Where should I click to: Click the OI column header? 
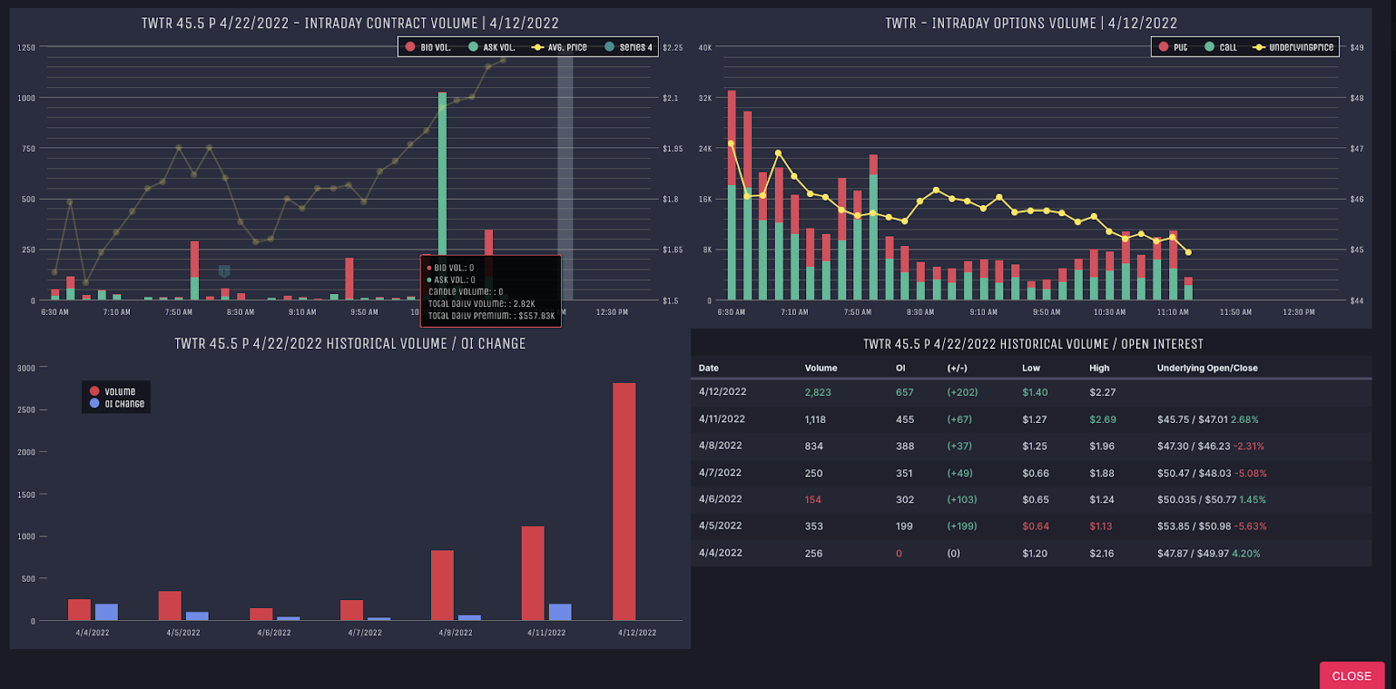click(x=900, y=368)
